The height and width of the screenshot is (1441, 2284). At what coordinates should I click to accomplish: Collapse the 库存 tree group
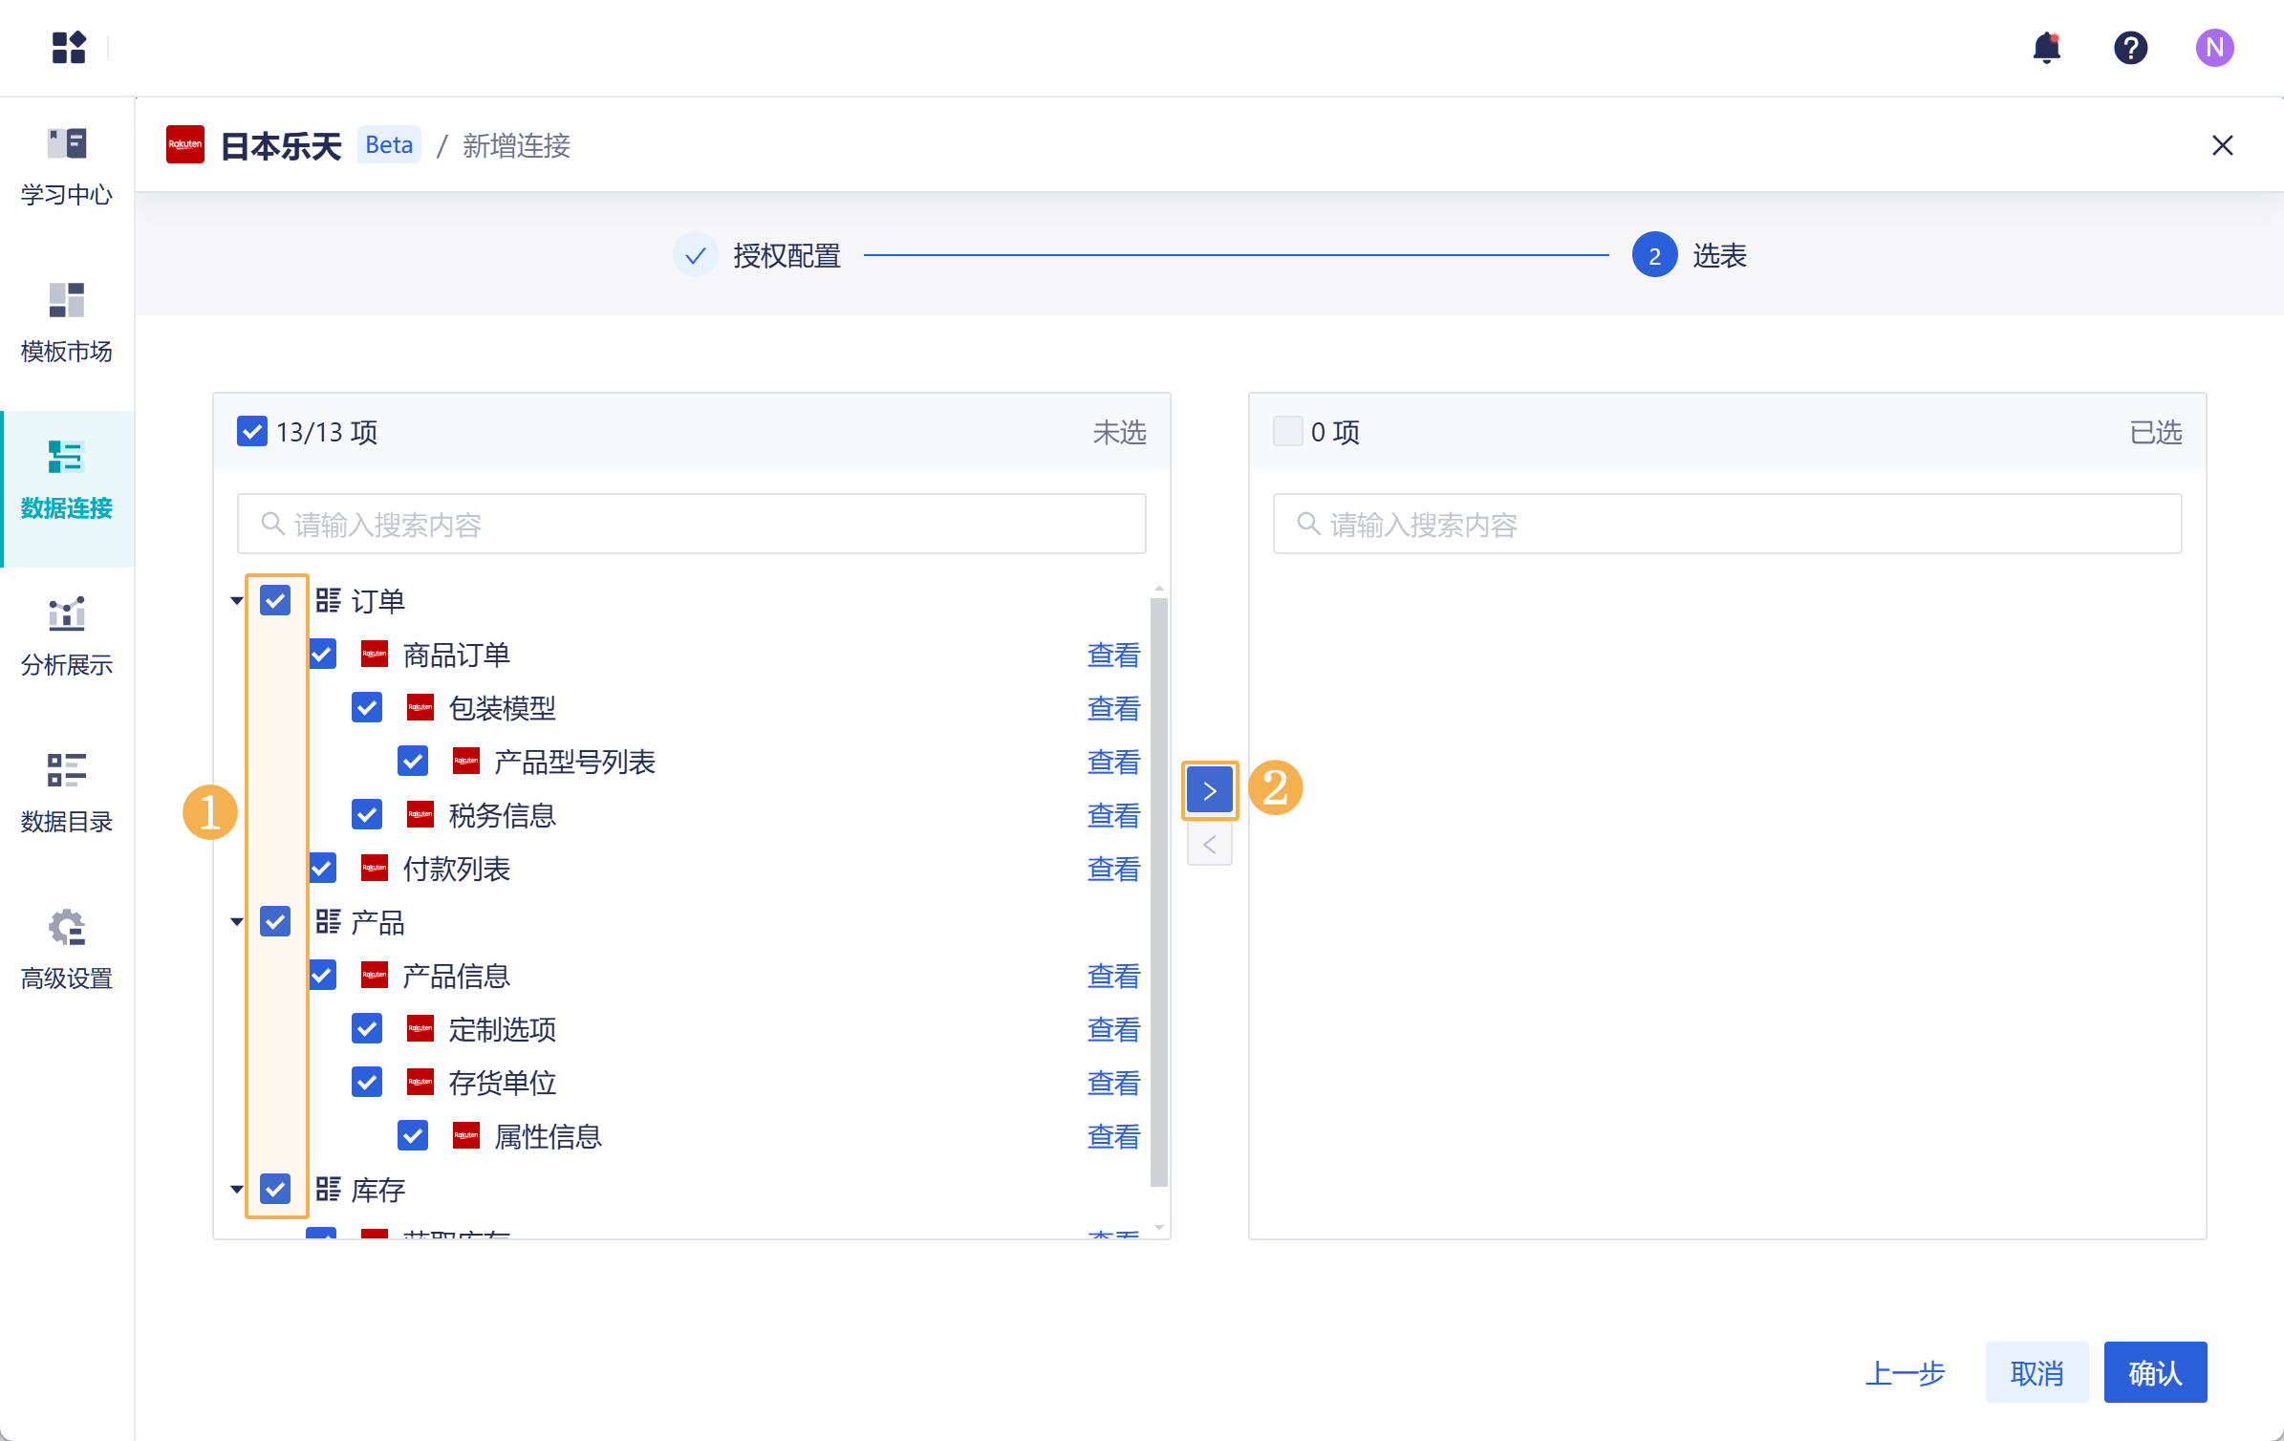click(x=236, y=1190)
